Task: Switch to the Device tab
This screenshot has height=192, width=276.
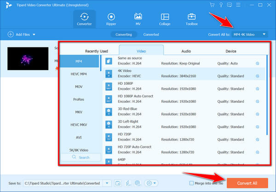Action: click(x=231, y=51)
